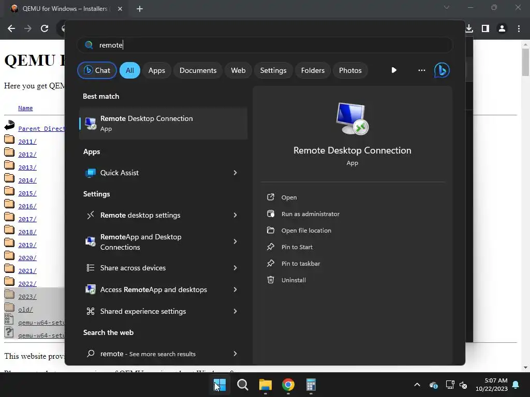
Task: Go back in Chrome
Action: (x=11, y=28)
